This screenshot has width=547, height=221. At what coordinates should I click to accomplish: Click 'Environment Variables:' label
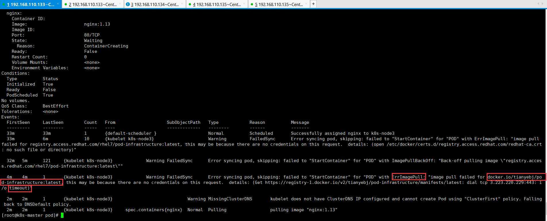click(40, 68)
